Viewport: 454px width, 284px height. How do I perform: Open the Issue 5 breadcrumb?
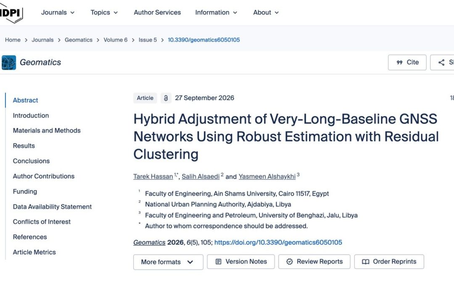148,40
